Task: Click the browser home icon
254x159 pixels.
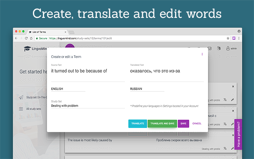Action: point(31,38)
